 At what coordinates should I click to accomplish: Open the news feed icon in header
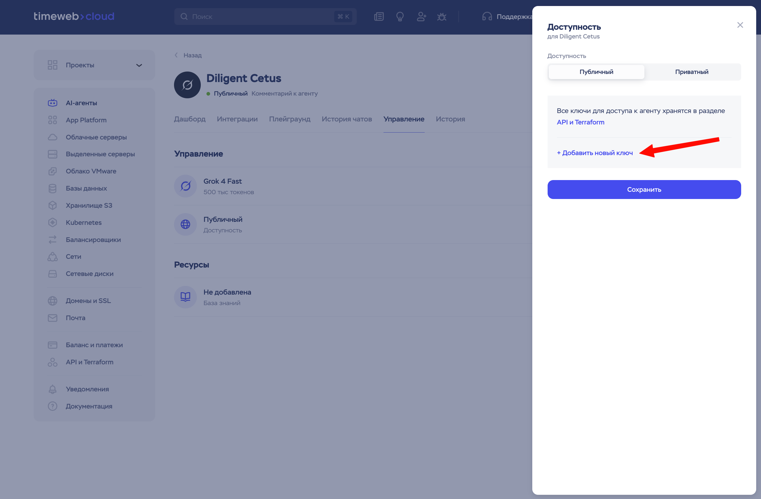pyautogui.click(x=379, y=17)
